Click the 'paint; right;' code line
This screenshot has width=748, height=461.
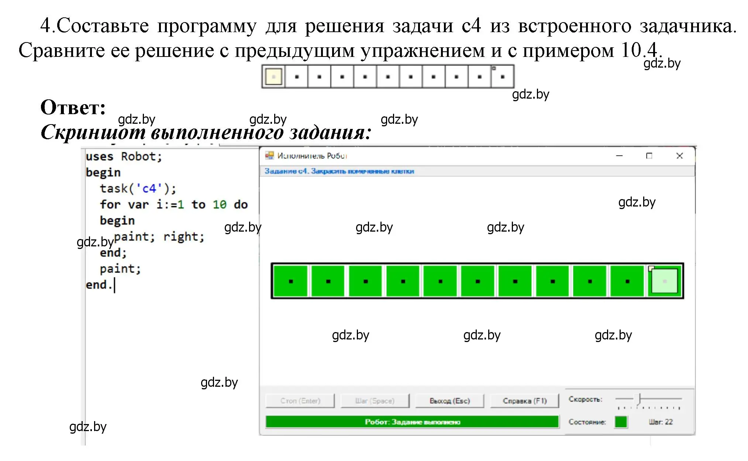pyautogui.click(x=159, y=237)
